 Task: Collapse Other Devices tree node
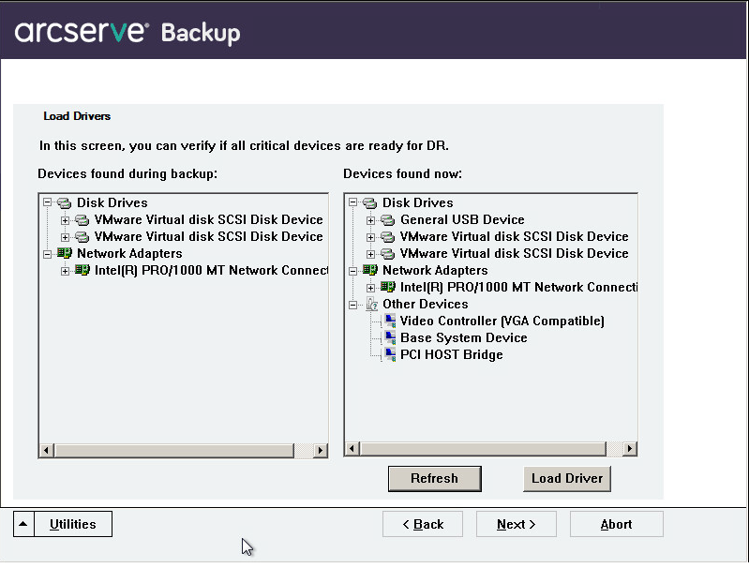click(x=353, y=305)
